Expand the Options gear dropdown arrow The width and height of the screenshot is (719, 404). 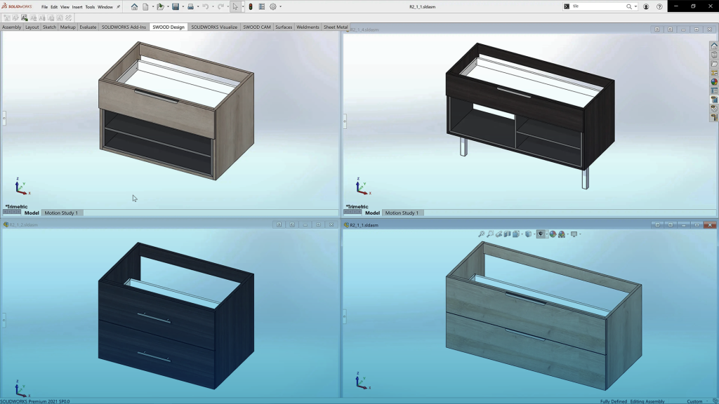pos(280,7)
